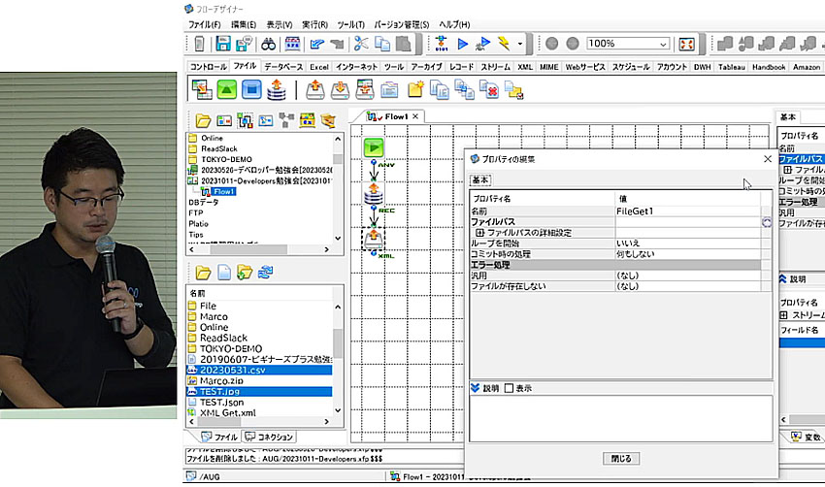Click the database record node on canvas
The width and height of the screenshot is (825, 487).
click(x=374, y=193)
